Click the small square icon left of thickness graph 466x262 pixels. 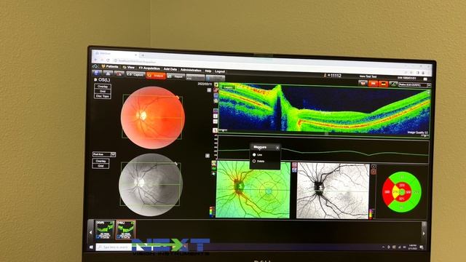208,156
